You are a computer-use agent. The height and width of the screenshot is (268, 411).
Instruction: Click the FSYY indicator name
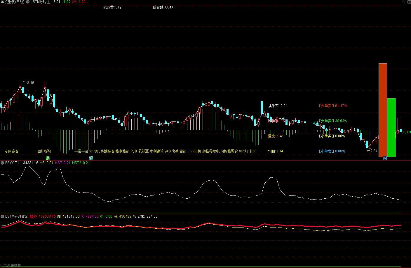(x=9, y=163)
